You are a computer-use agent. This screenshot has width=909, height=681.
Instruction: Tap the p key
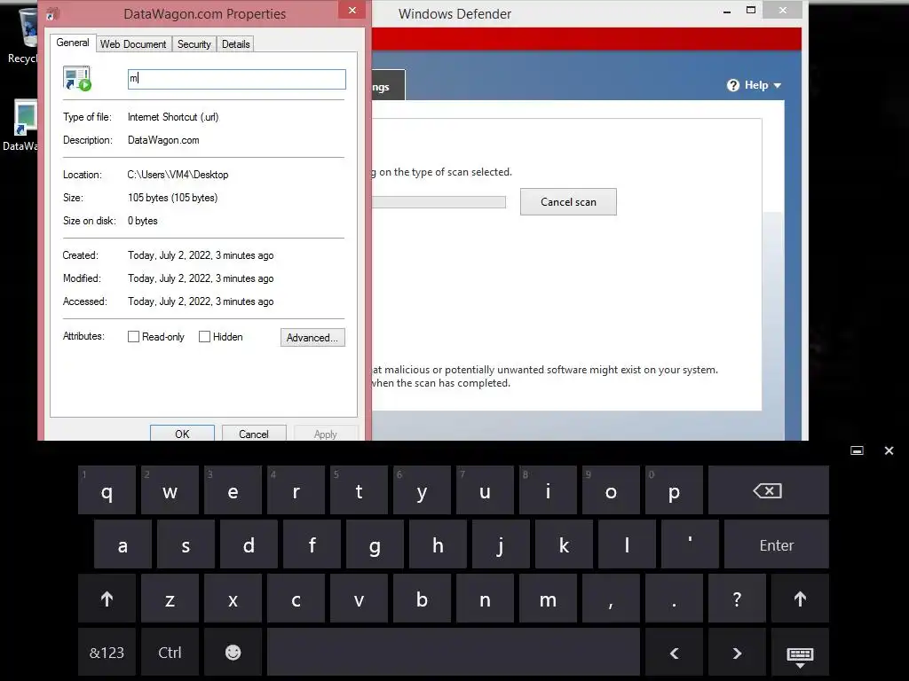pyautogui.click(x=674, y=490)
